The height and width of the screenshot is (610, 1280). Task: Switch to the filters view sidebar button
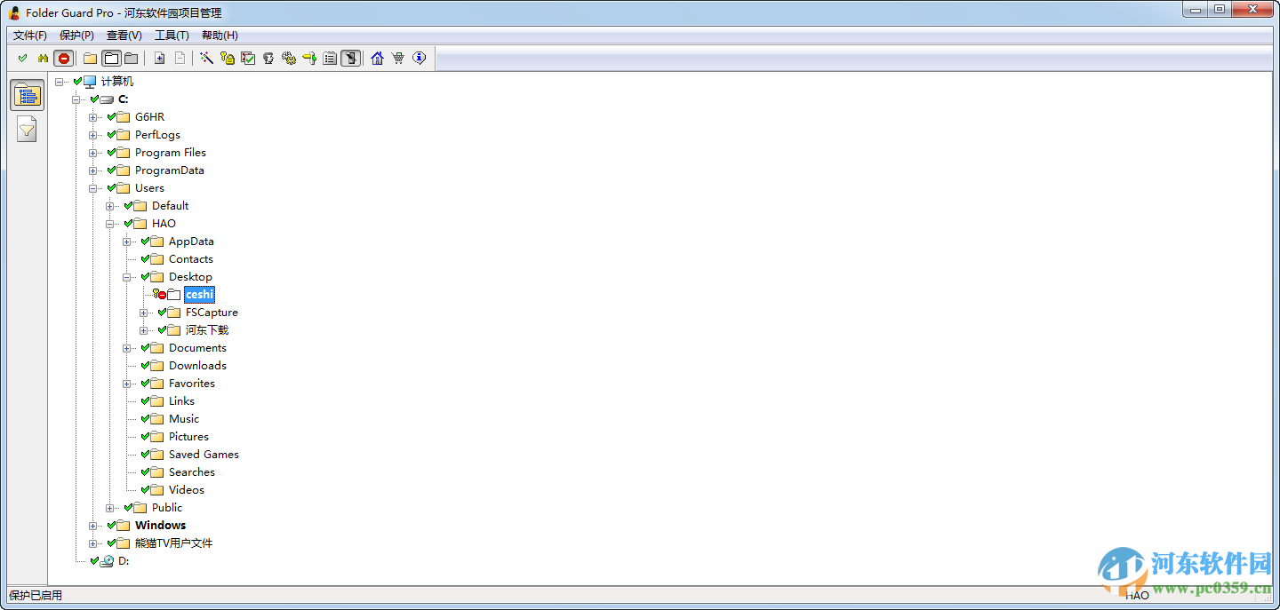point(28,130)
